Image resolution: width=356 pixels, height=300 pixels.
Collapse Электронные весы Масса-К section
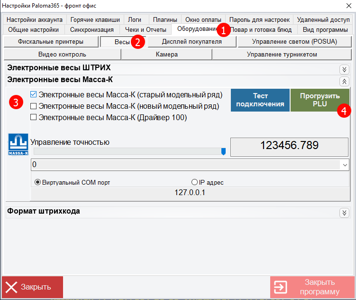click(344, 81)
